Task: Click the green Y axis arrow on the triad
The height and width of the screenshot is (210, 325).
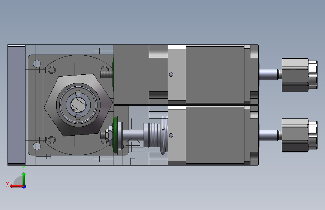Action: [x=24, y=179]
